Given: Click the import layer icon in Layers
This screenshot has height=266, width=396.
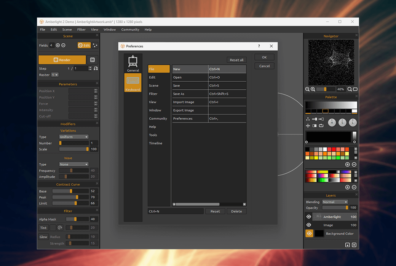Looking at the screenshot, I should [x=348, y=245].
